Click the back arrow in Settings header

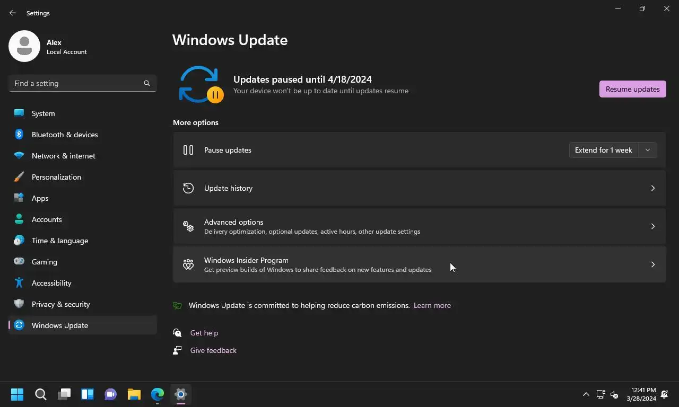(x=13, y=13)
